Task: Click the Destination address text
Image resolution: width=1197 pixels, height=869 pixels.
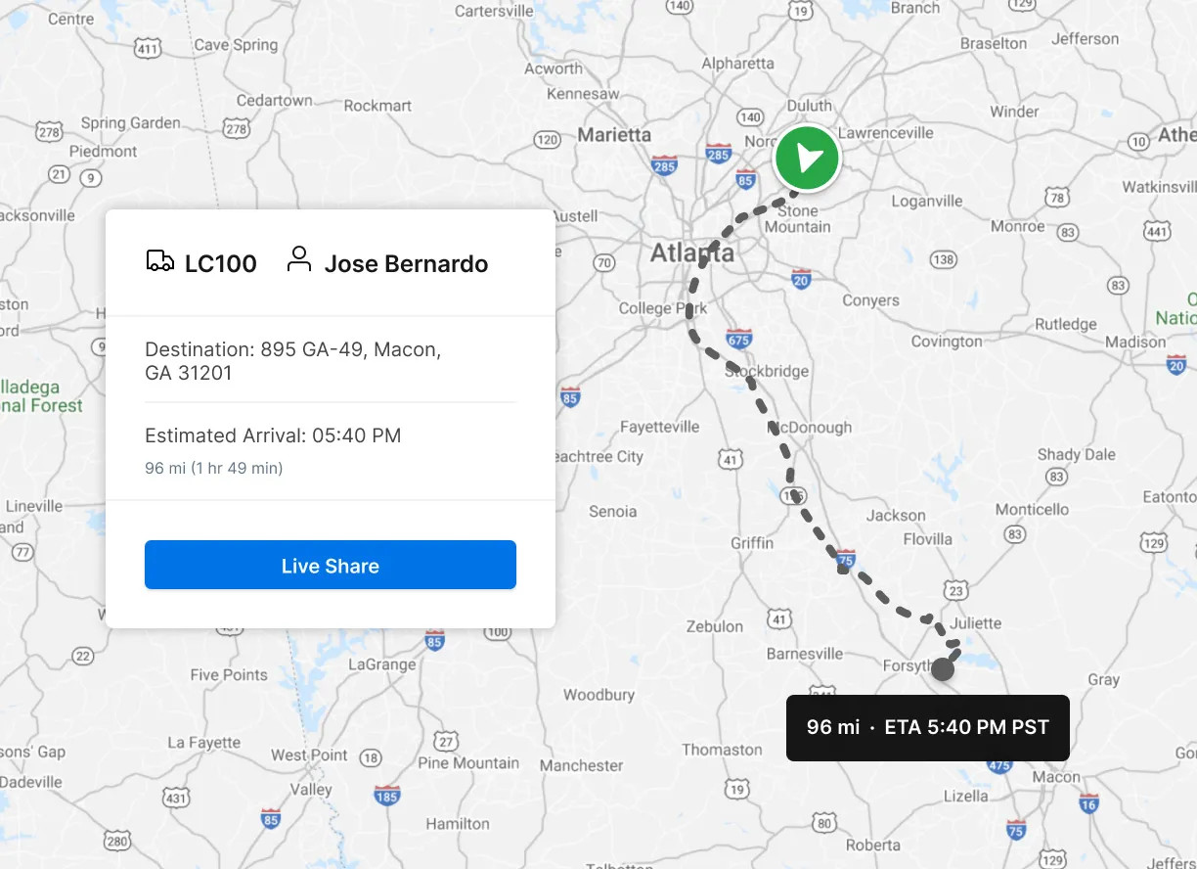Action: click(x=292, y=361)
